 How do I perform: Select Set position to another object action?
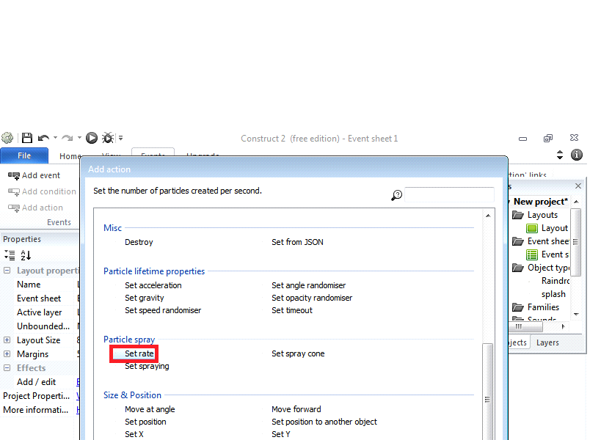pos(324,422)
